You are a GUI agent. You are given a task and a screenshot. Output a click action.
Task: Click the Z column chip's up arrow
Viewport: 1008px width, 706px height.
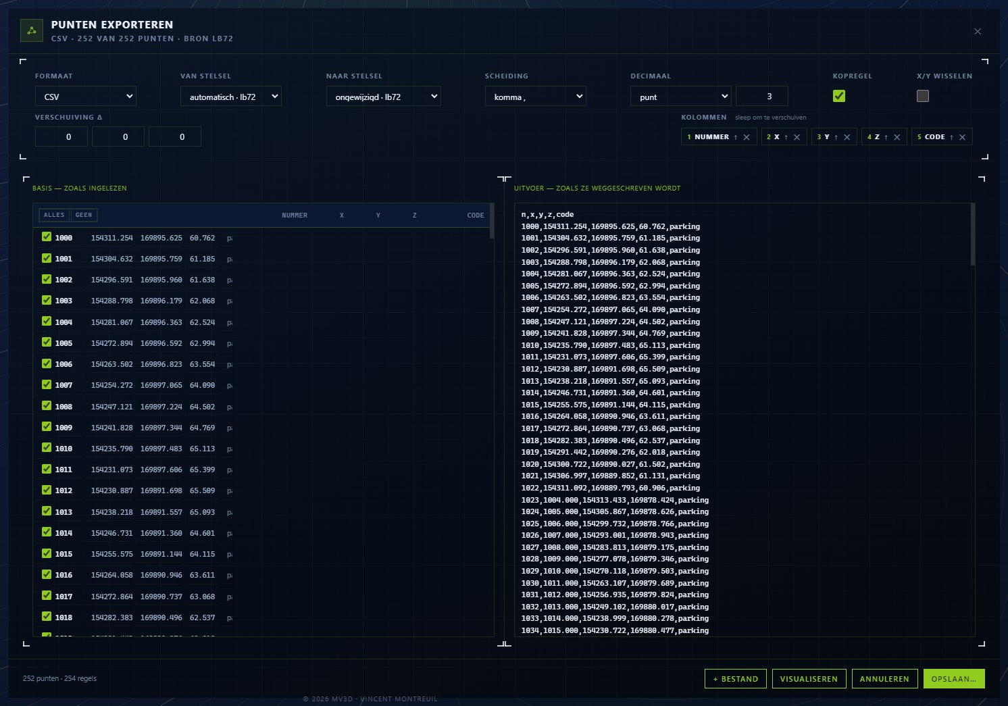(886, 137)
